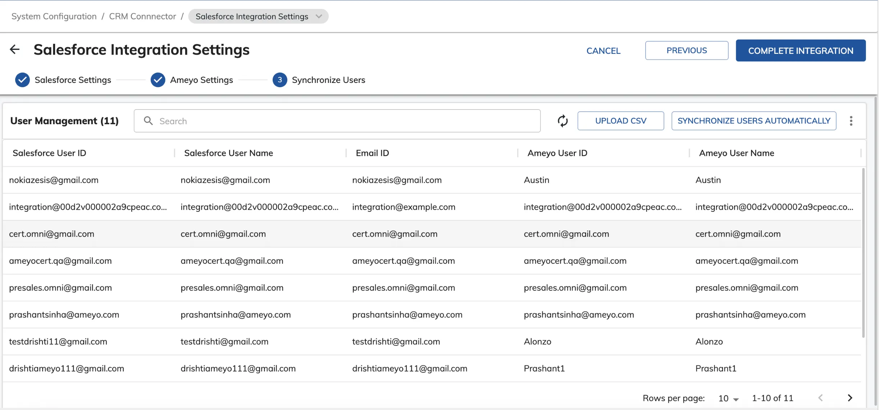Screen dimensions: 879x410
Task: Click SYNCHRONIZE USERS AUTOMATICALLY button
Action: [x=754, y=121]
